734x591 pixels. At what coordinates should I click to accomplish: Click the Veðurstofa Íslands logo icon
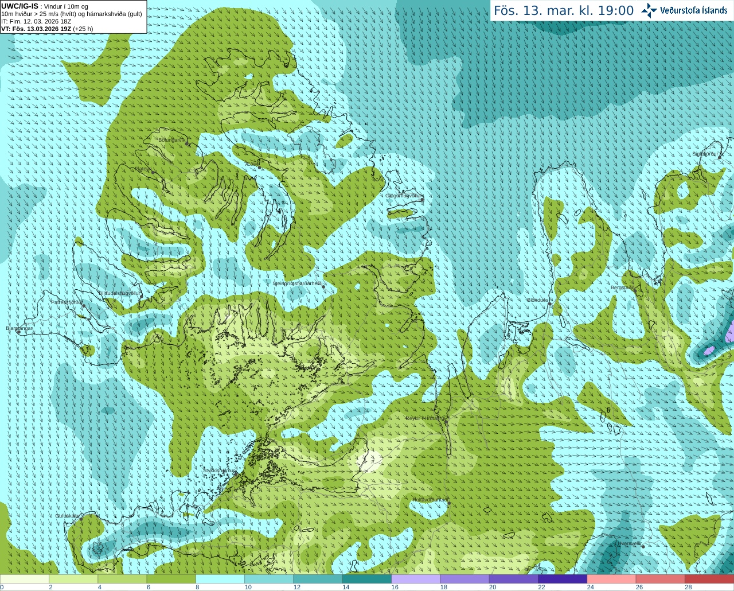tap(649, 10)
